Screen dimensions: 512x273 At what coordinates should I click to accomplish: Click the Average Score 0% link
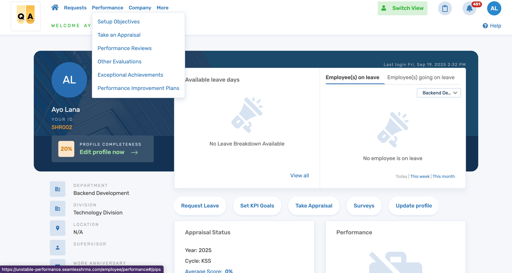click(x=209, y=271)
